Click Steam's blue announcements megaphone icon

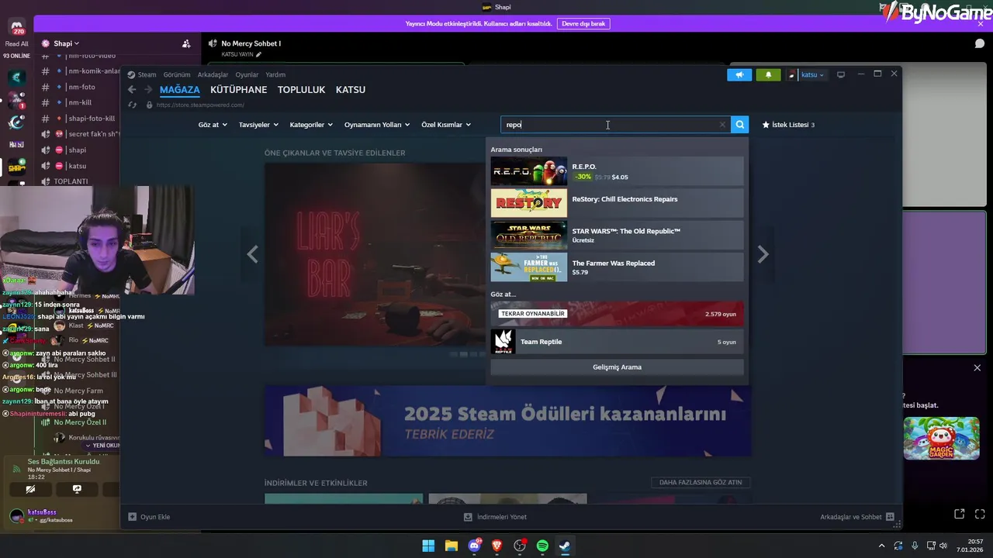[739, 74]
